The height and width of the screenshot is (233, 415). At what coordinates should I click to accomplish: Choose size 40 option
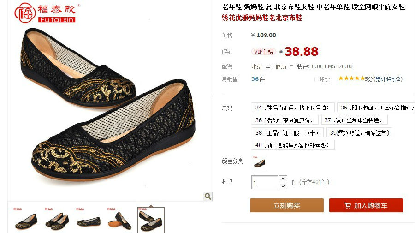click(293, 145)
